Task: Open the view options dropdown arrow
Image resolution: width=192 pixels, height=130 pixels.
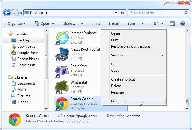Action: (162, 24)
